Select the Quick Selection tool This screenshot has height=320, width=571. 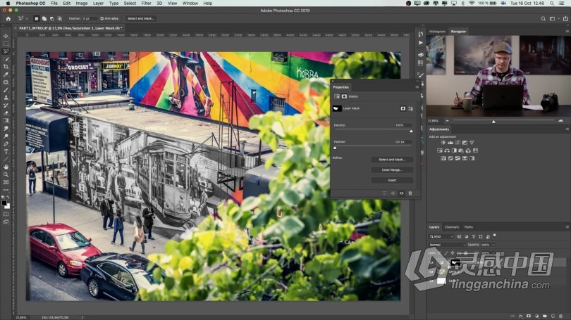click(x=6, y=59)
